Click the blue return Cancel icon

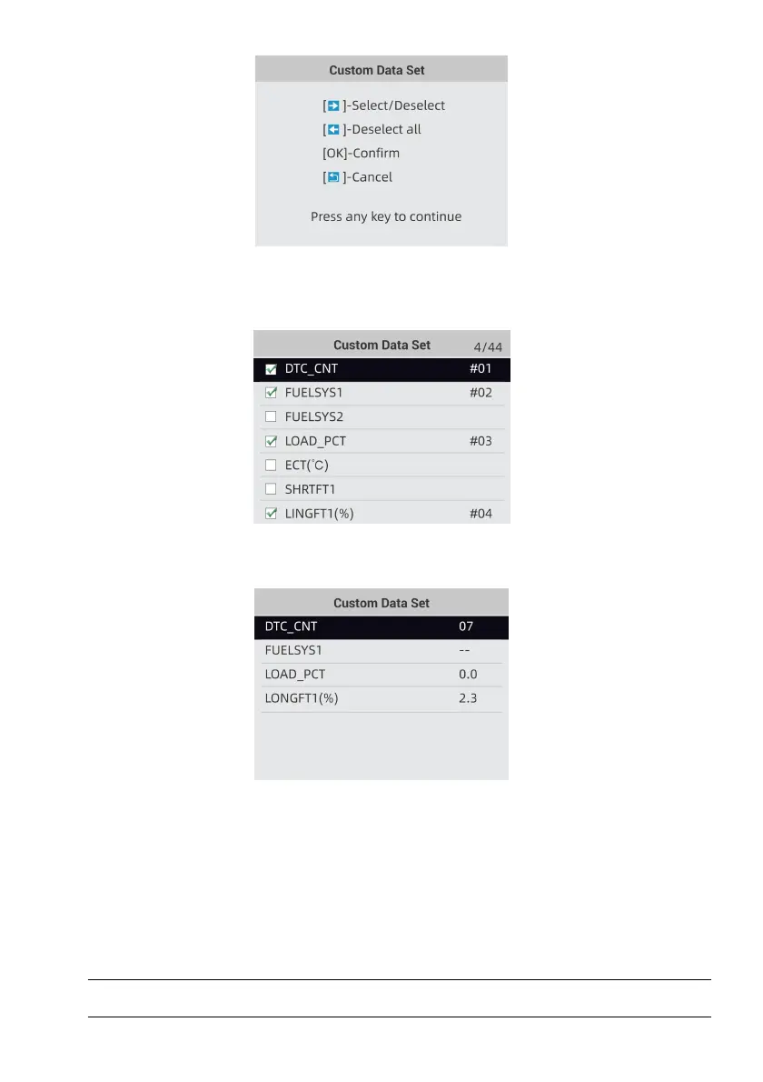click(x=333, y=177)
